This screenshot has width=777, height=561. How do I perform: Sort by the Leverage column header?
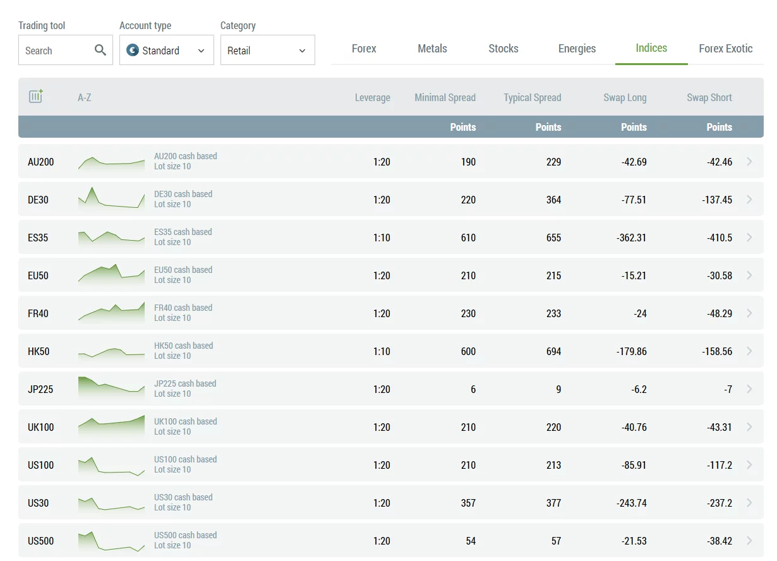point(372,98)
